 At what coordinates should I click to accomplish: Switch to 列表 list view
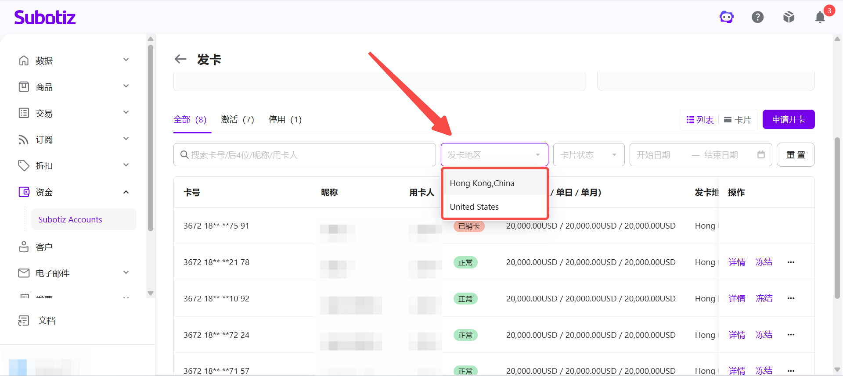(x=700, y=119)
